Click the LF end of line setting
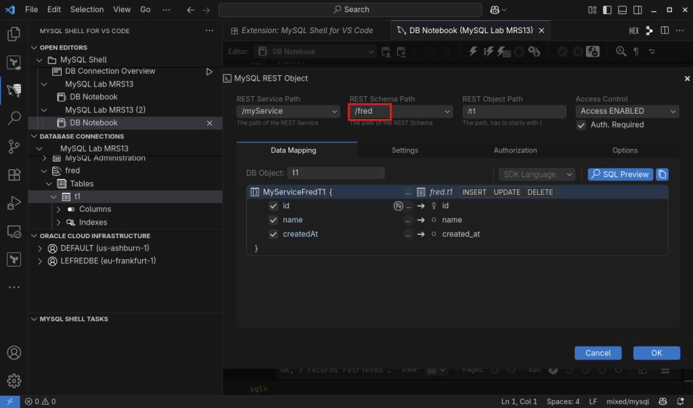Image resolution: width=693 pixels, height=408 pixels. (x=593, y=401)
